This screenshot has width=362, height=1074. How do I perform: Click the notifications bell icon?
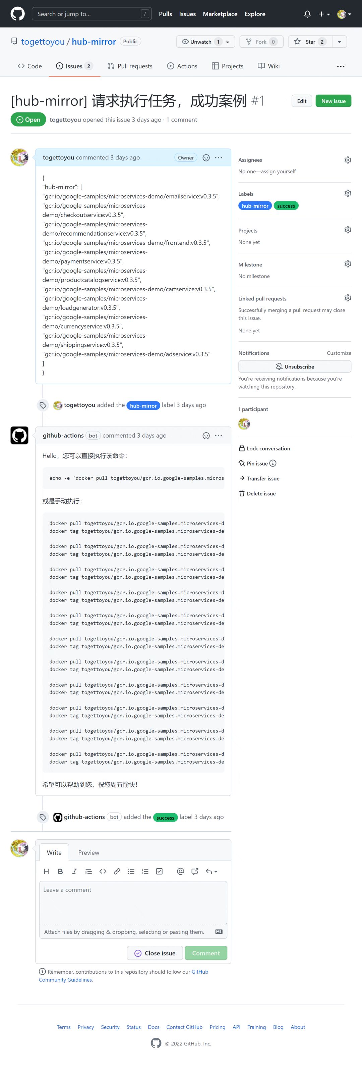(x=307, y=14)
